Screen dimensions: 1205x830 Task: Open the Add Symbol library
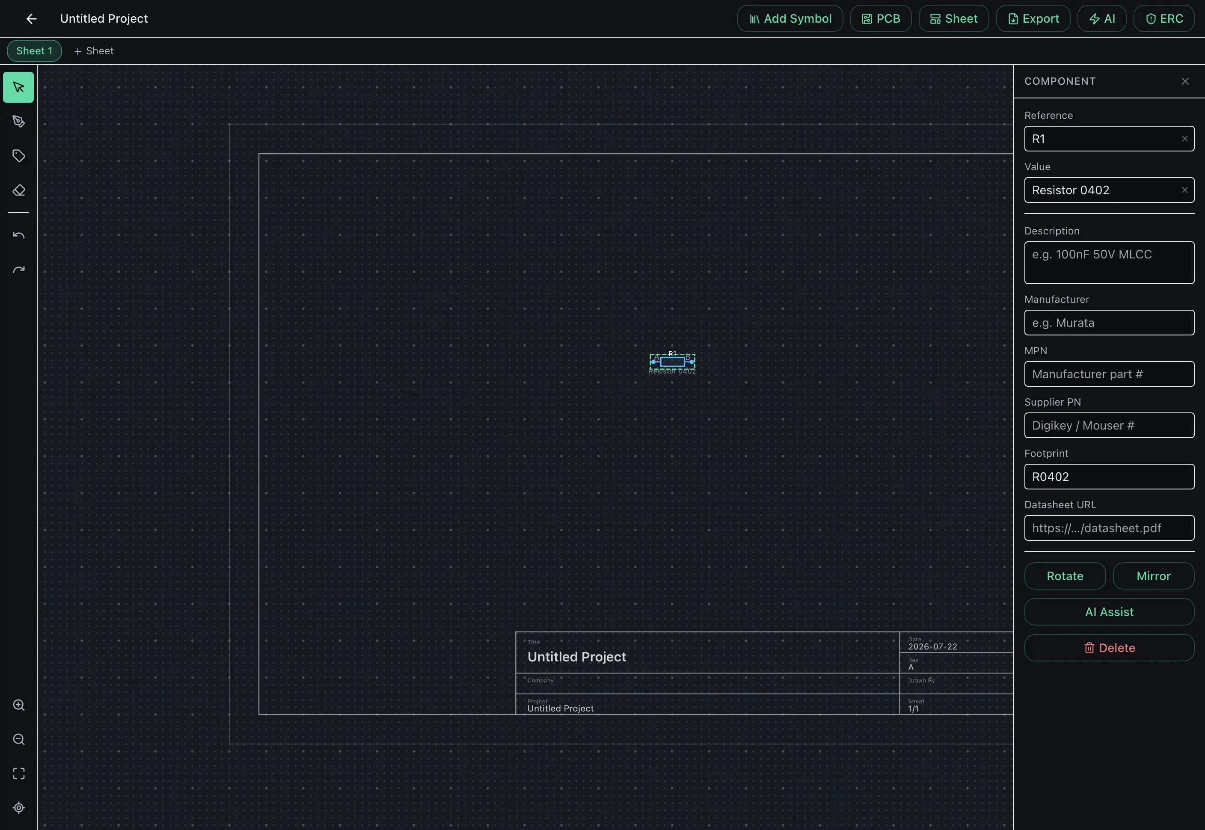[790, 19]
